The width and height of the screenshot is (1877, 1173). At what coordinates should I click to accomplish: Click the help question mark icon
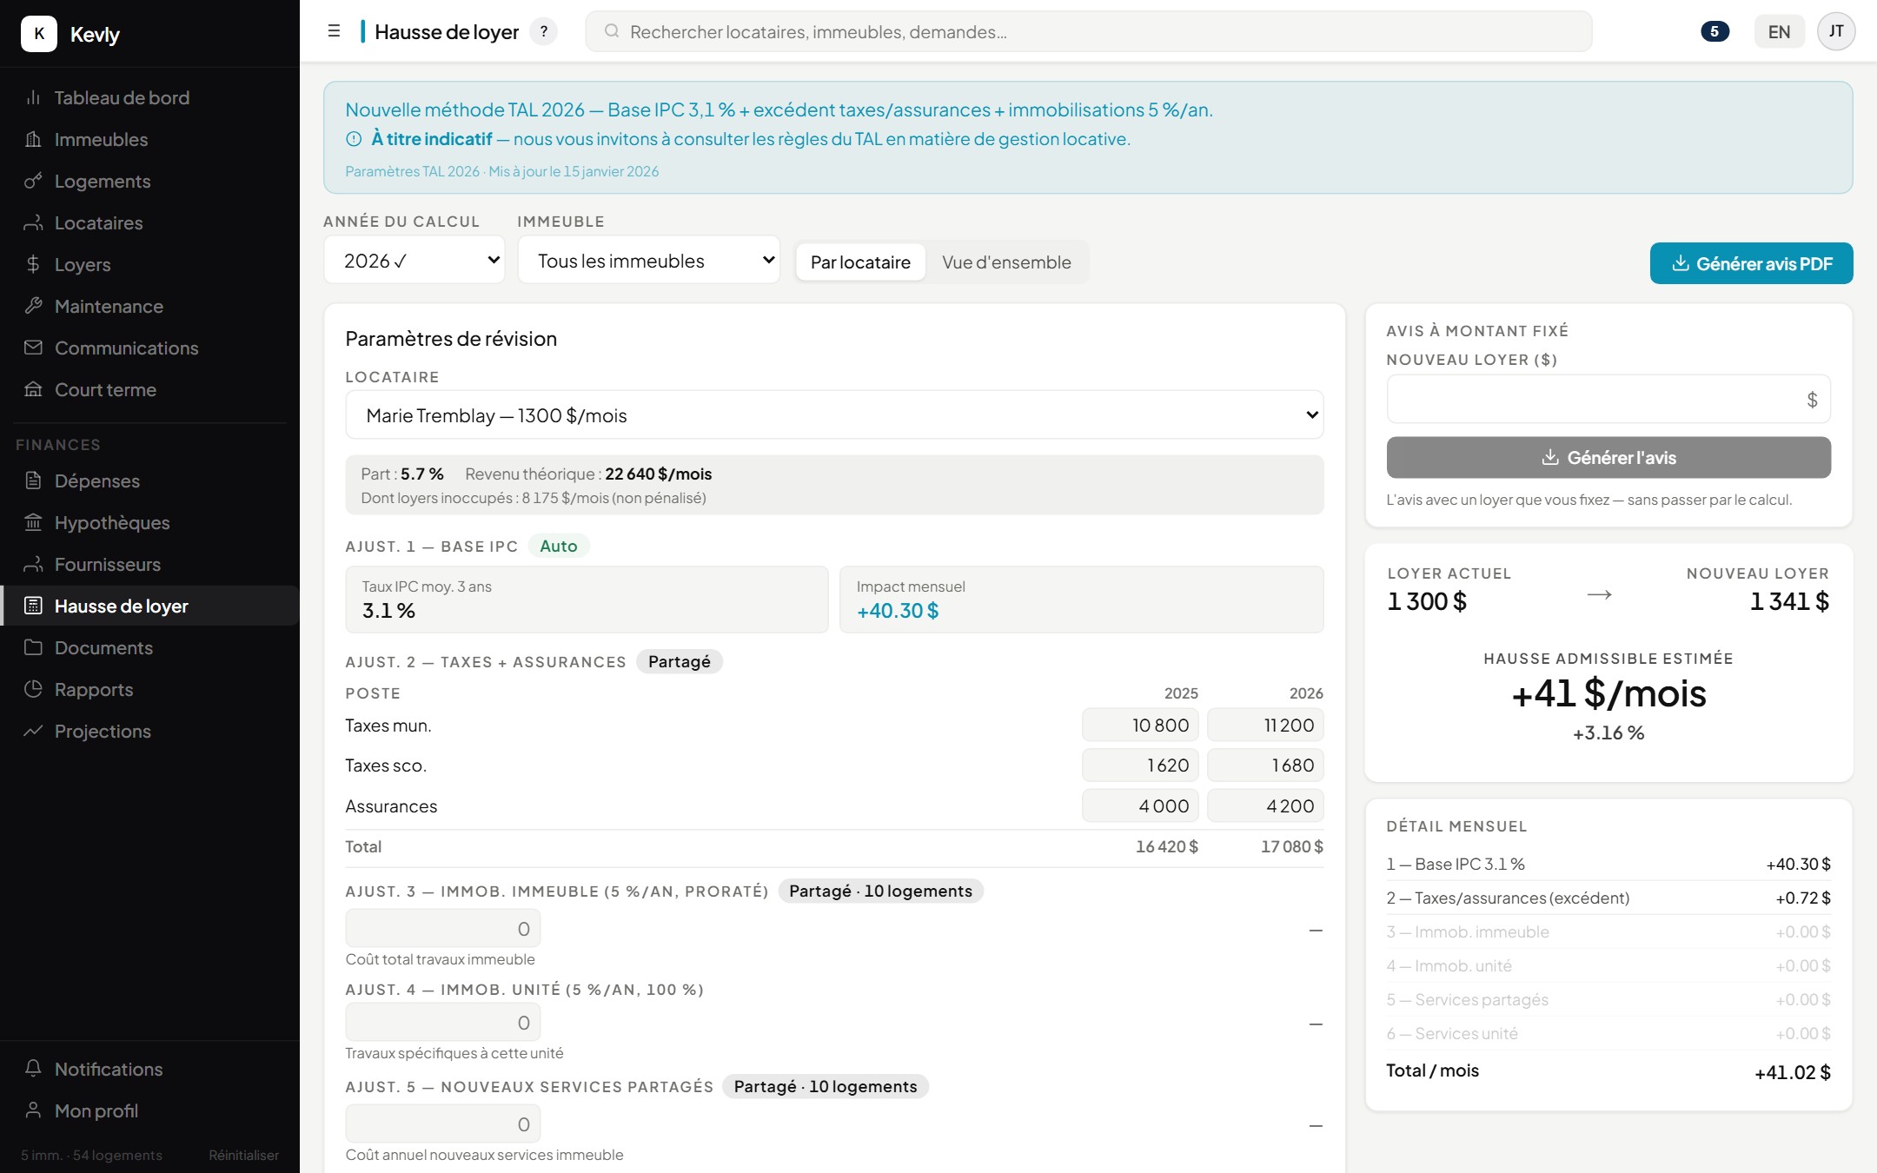(x=544, y=32)
